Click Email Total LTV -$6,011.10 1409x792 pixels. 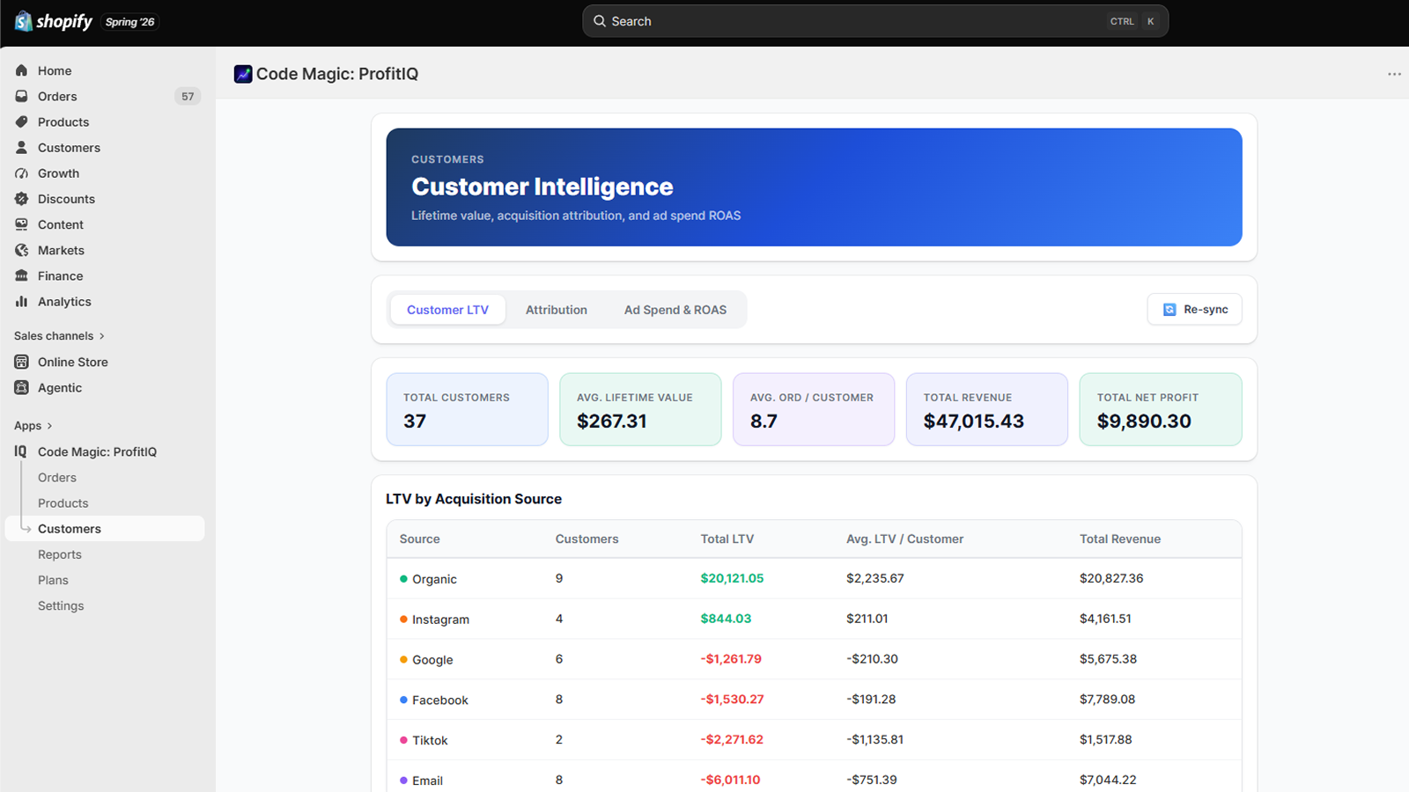730,780
